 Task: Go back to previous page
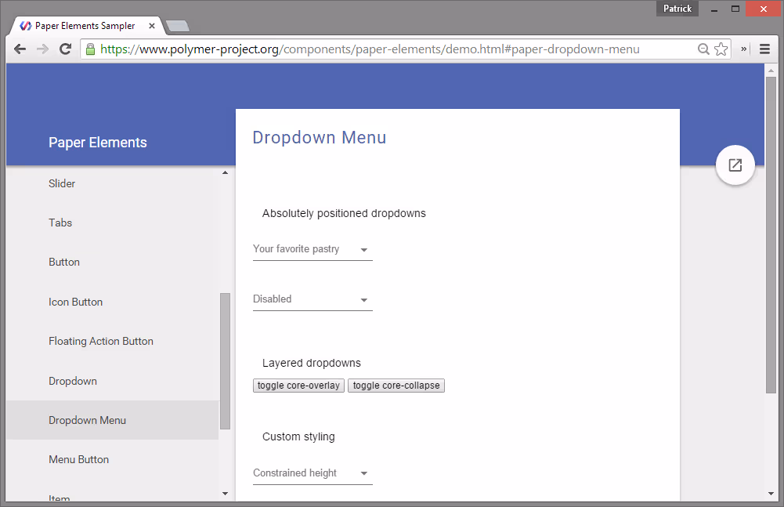point(20,49)
